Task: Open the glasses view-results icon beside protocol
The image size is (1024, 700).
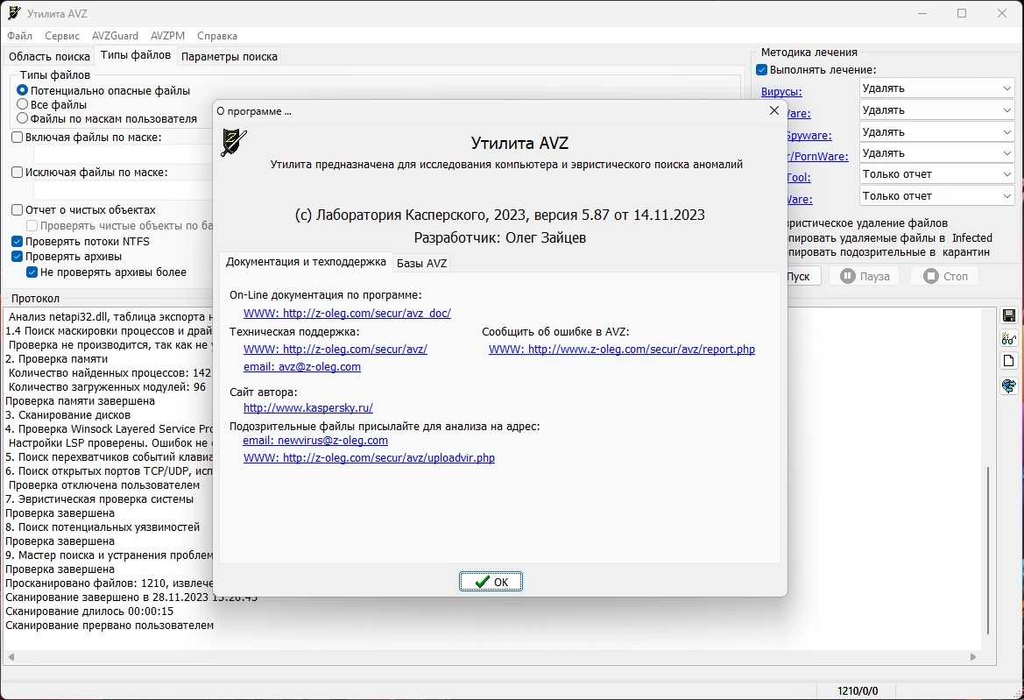Action: [x=1008, y=338]
